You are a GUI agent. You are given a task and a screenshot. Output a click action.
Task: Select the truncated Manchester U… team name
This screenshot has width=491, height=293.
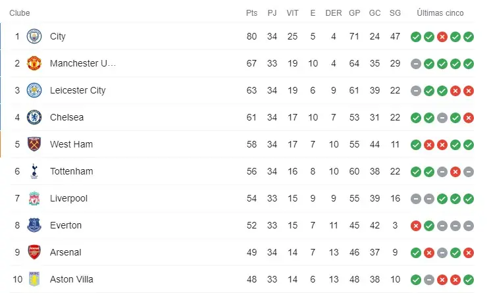[82, 64]
